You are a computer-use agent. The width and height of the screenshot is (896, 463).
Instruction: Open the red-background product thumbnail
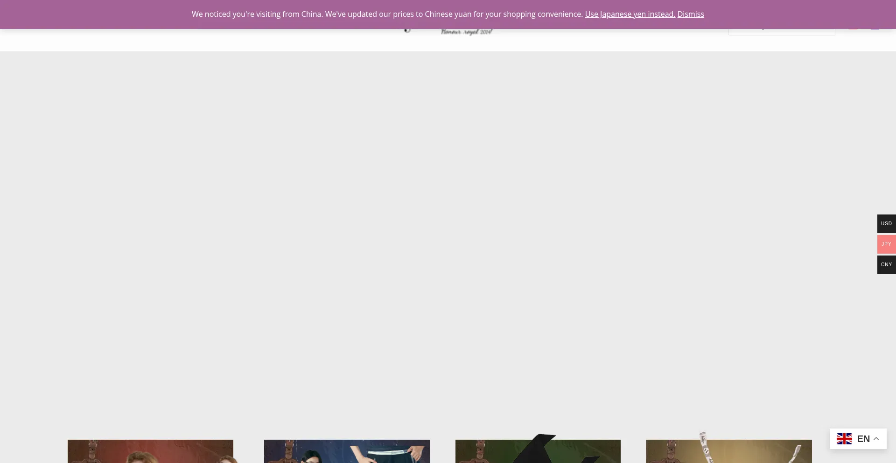tap(150, 451)
